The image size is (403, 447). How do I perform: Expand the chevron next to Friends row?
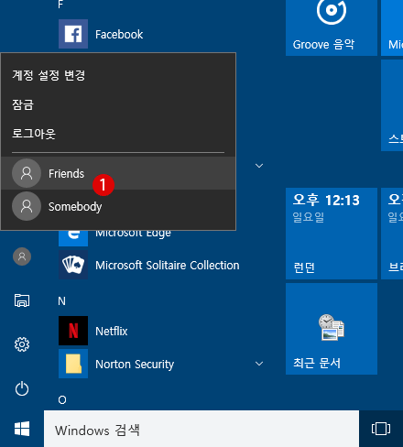tap(259, 166)
